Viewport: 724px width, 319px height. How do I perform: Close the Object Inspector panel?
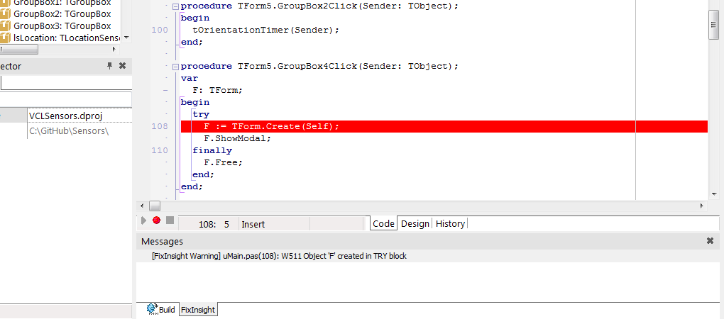(x=122, y=66)
